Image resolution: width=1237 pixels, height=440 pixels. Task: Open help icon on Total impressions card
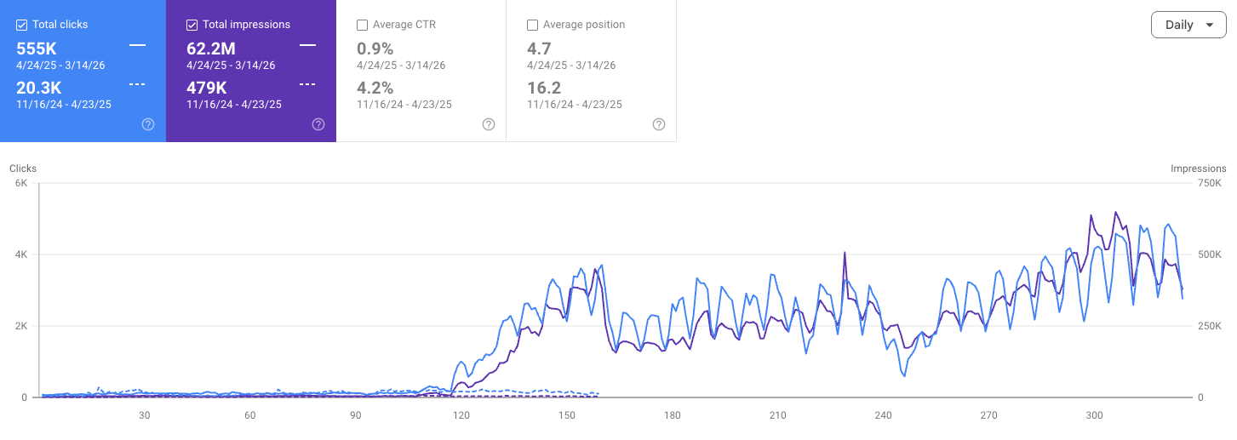[x=318, y=124]
